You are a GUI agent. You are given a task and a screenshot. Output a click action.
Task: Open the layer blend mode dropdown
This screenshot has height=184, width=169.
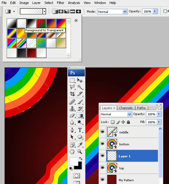116,114
